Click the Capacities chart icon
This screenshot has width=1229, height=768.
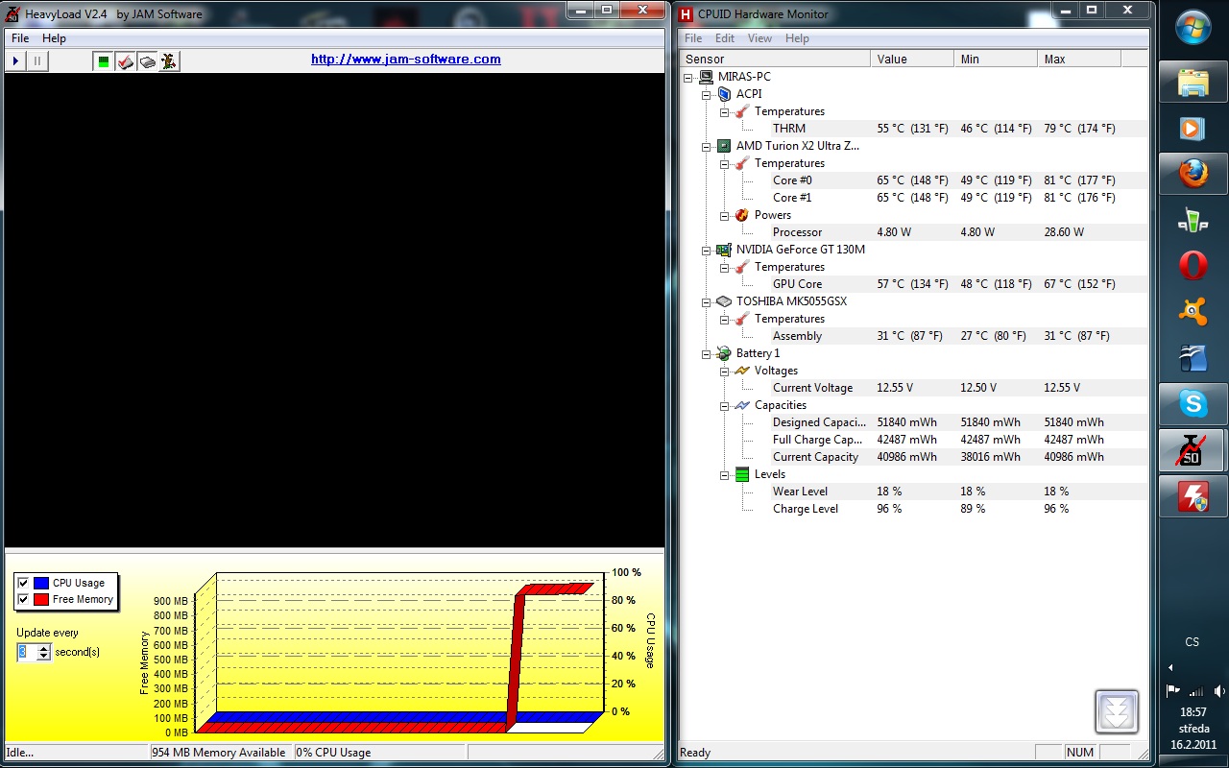pyautogui.click(x=742, y=405)
